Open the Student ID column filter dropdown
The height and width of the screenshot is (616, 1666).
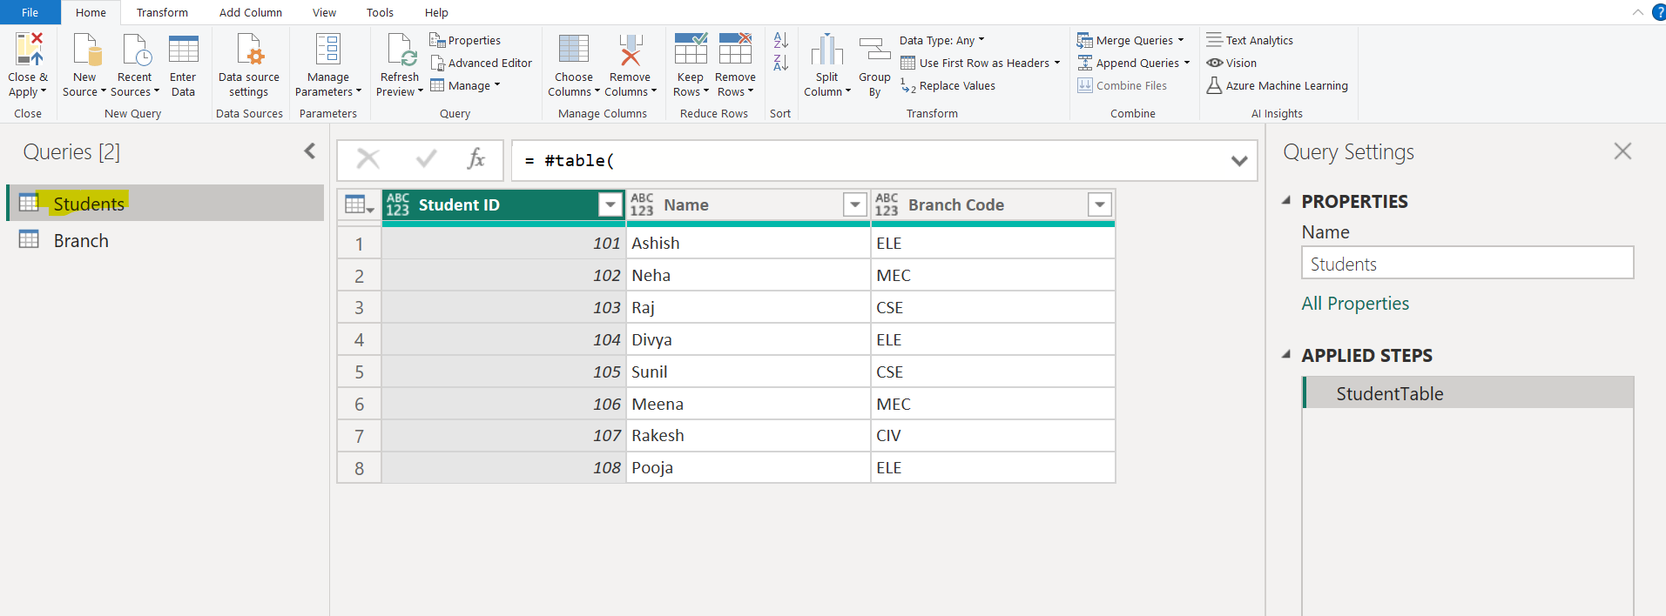610,204
